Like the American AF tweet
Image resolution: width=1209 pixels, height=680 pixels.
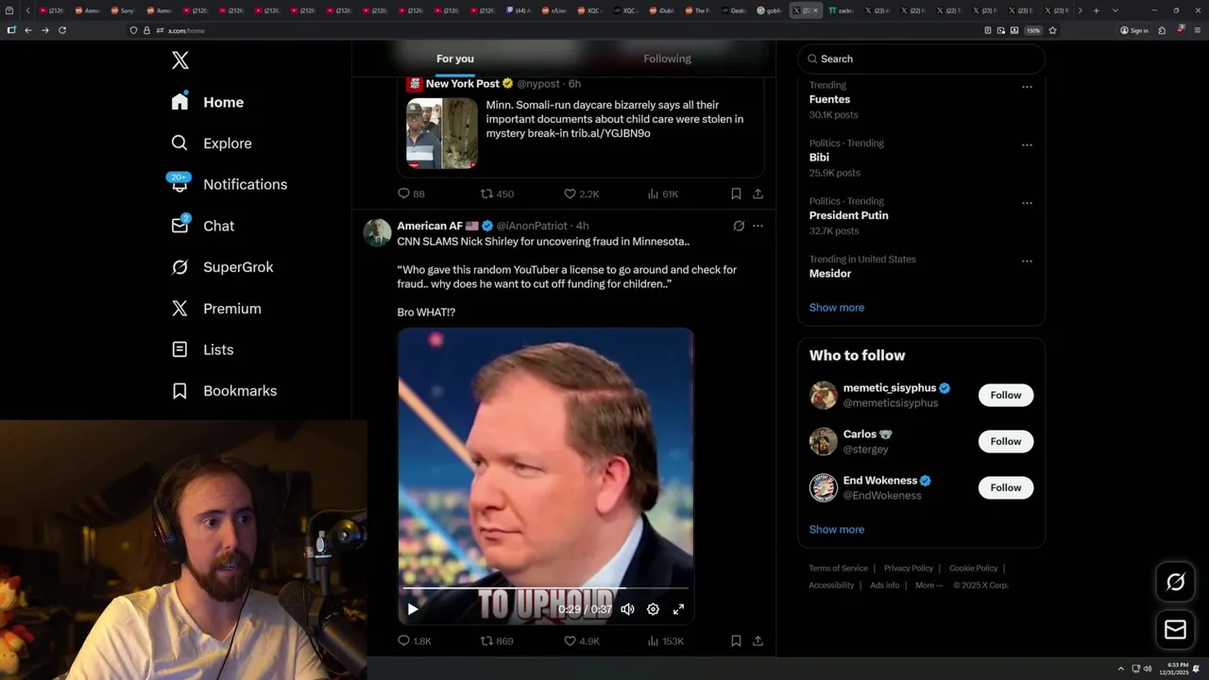coord(581,641)
